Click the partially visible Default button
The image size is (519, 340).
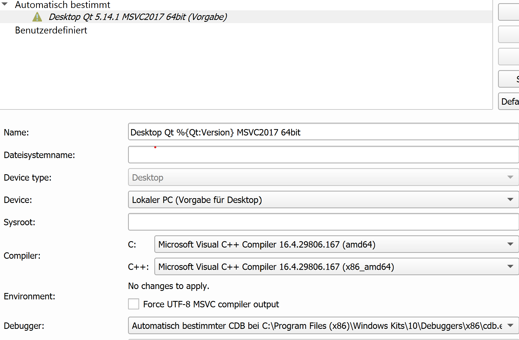[509, 101]
